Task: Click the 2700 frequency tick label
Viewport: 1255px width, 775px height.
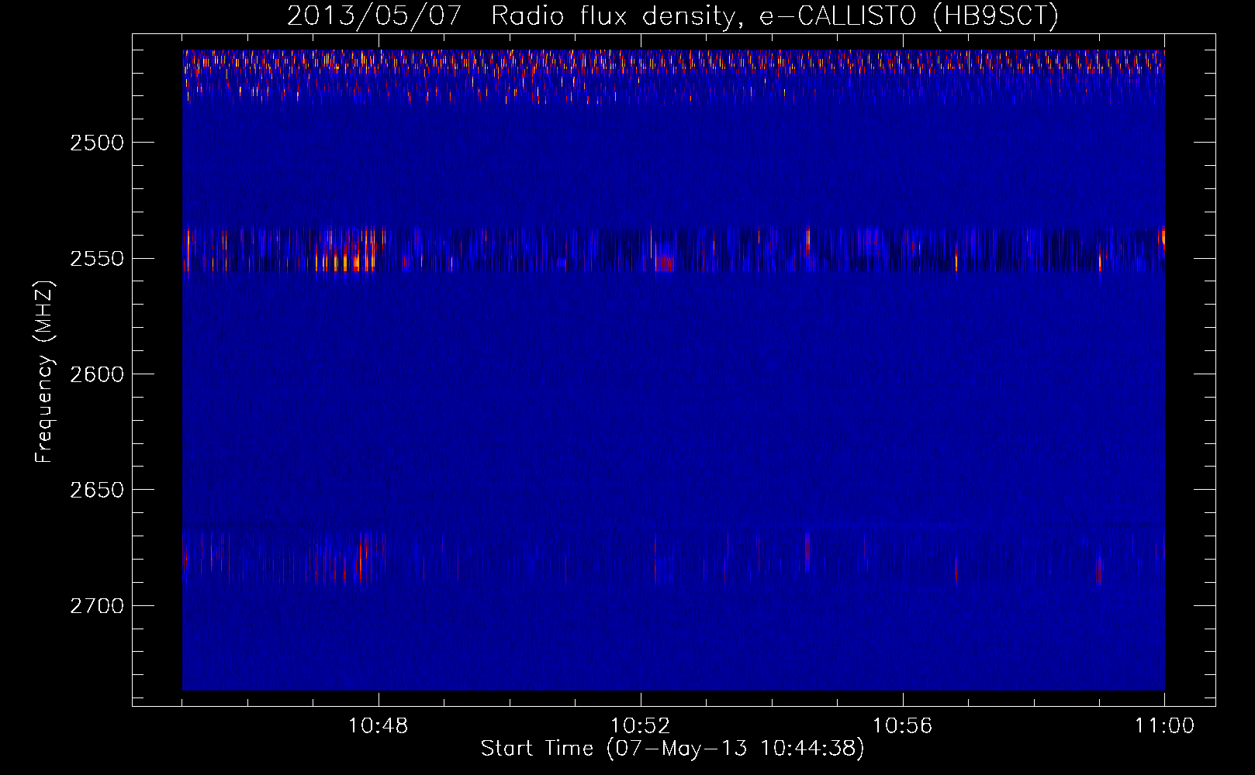Action: 97,606
